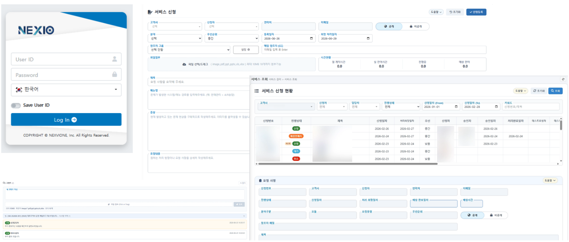Click the 신청번호 column header

[x=268, y=121]
